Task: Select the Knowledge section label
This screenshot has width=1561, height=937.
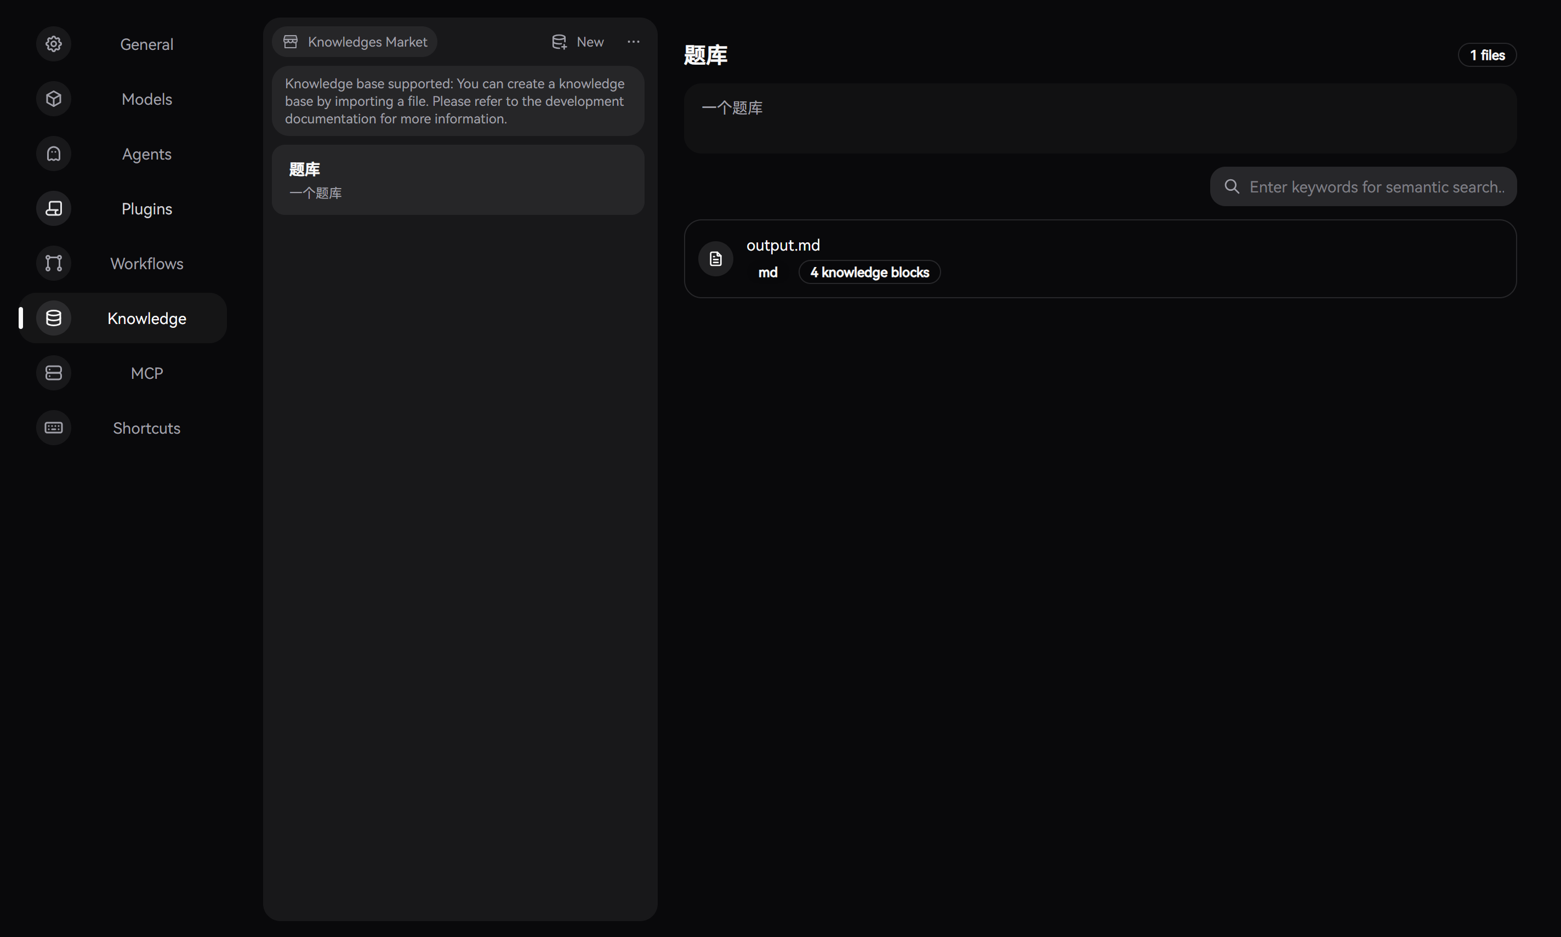Action: [146, 318]
